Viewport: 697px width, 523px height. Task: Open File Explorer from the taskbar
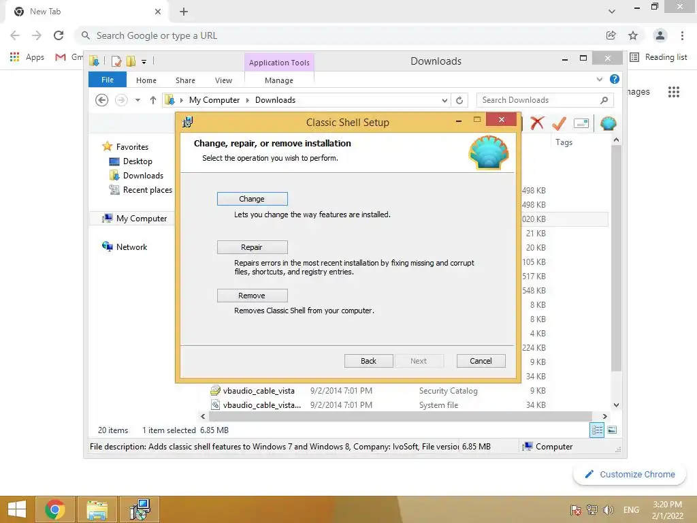click(97, 509)
